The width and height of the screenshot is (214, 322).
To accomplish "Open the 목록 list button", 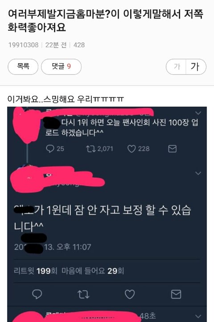I will tap(23, 66).
